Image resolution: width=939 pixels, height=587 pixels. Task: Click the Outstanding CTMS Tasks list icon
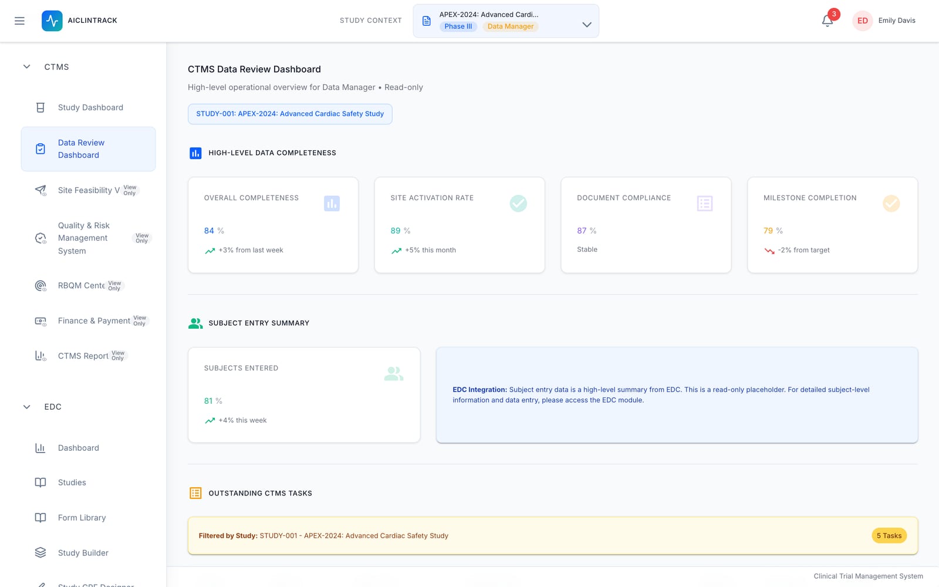(x=195, y=493)
